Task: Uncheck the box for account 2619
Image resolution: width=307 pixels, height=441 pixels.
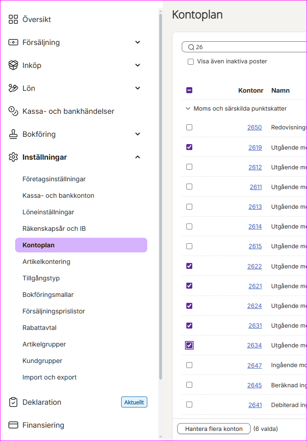Action: [x=189, y=147]
